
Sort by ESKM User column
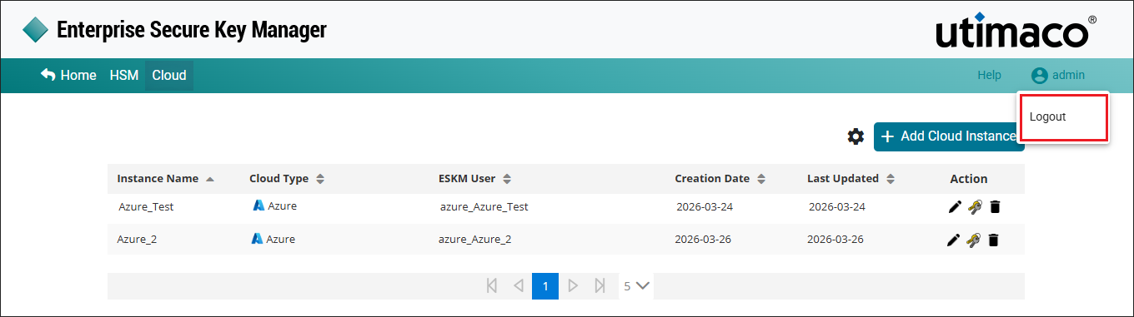[x=475, y=179]
